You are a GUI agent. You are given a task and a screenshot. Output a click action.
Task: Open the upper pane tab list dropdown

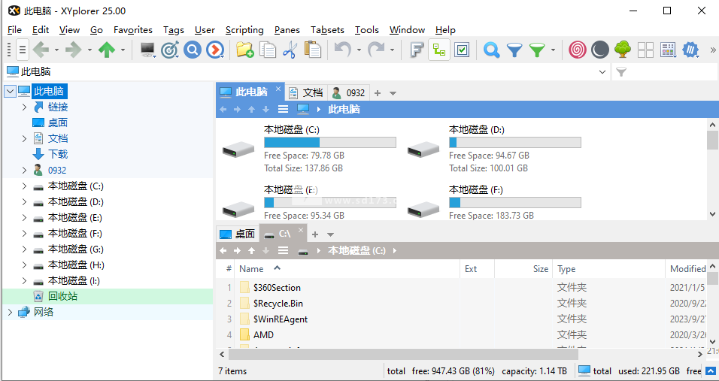point(393,93)
